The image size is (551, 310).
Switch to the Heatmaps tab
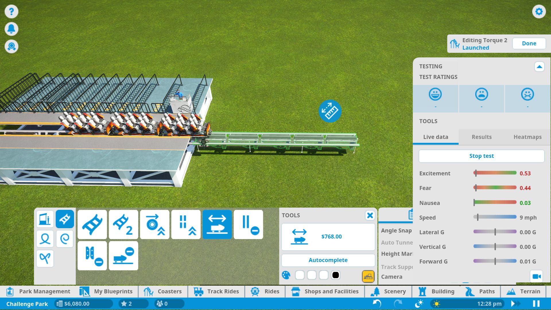[x=527, y=137]
